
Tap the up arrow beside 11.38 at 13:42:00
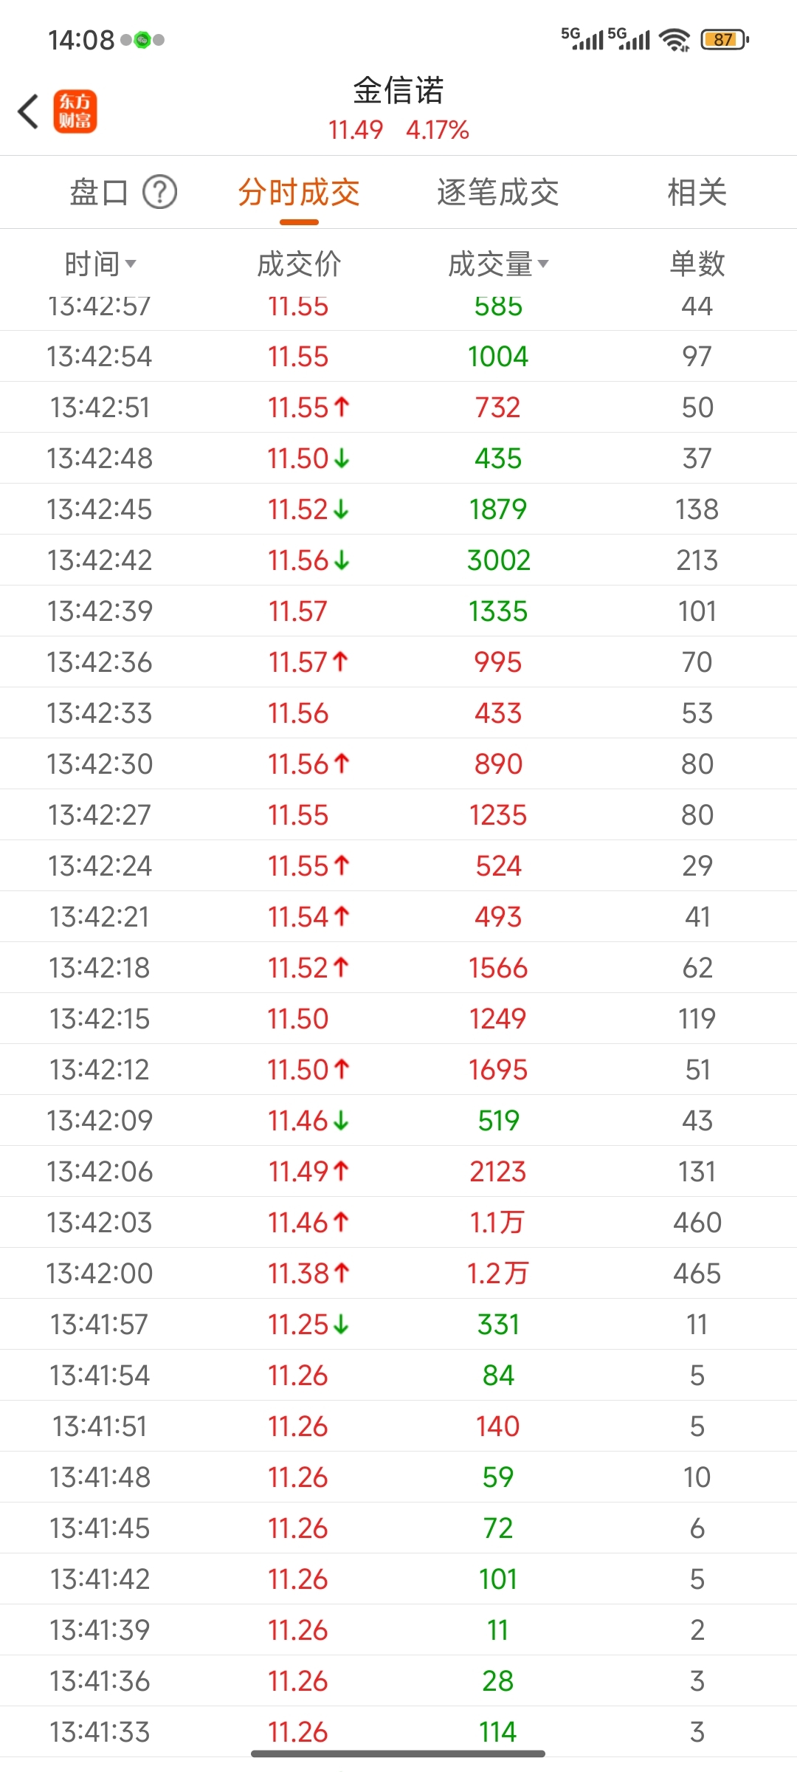click(x=341, y=1272)
